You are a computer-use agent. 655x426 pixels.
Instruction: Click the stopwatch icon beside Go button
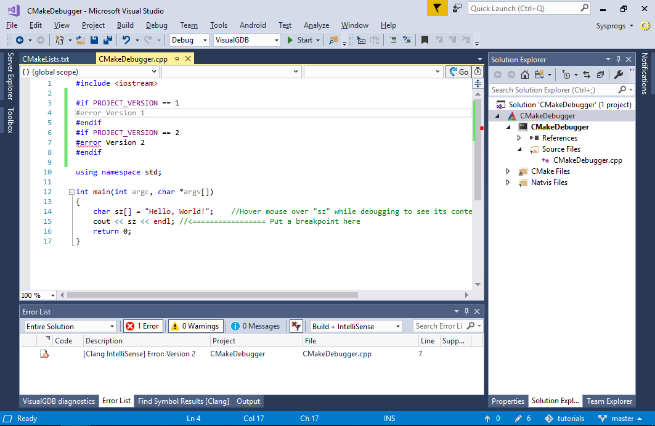click(478, 72)
